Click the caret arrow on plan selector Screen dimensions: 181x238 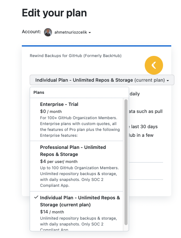[x=168, y=81]
